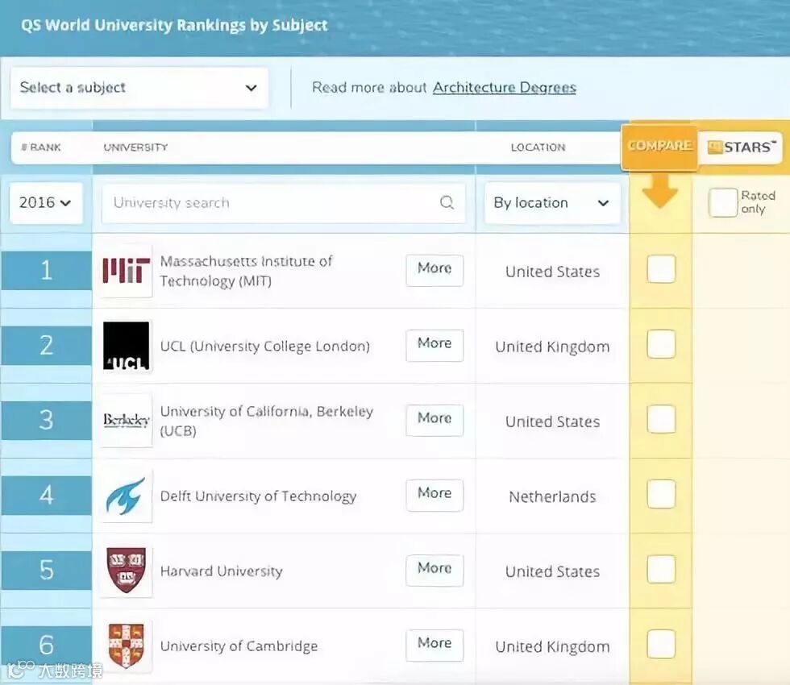Tick compare checkbox for MIT
Viewport: 790px width, 685px height.
(x=661, y=269)
